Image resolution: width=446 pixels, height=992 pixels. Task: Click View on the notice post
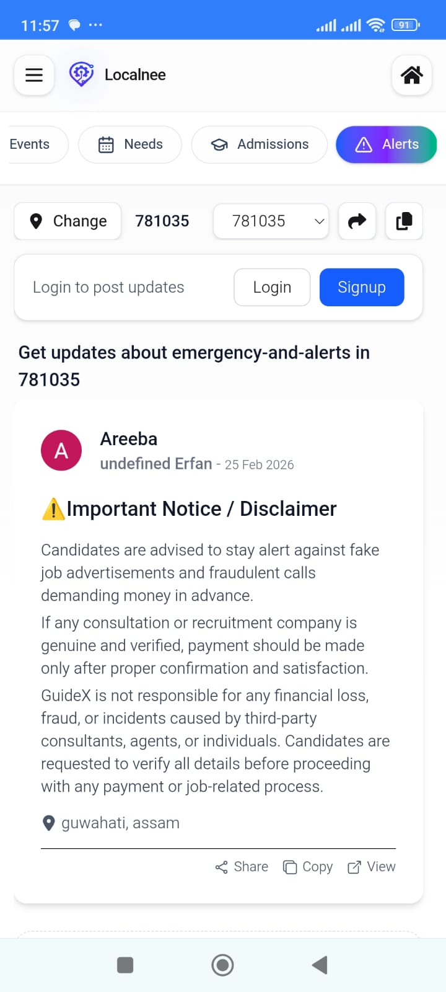click(x=372, y=867)
